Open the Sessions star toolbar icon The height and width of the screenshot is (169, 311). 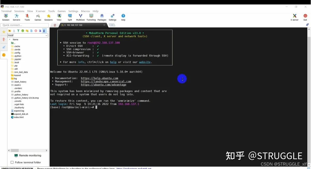point(48,17)
